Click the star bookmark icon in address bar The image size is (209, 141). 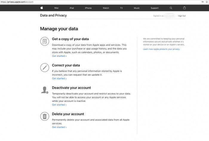pyautogui.click(x=207, y=2)
